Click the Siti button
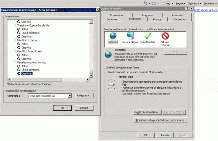The image size is (218, 141). tap(176, 52)
